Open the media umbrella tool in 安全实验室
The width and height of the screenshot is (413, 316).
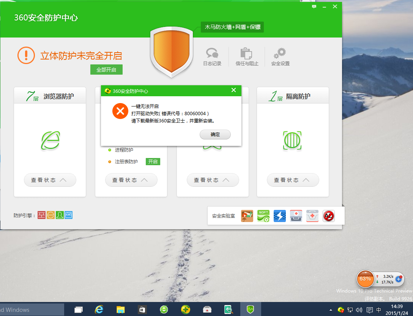coord(247,216)
